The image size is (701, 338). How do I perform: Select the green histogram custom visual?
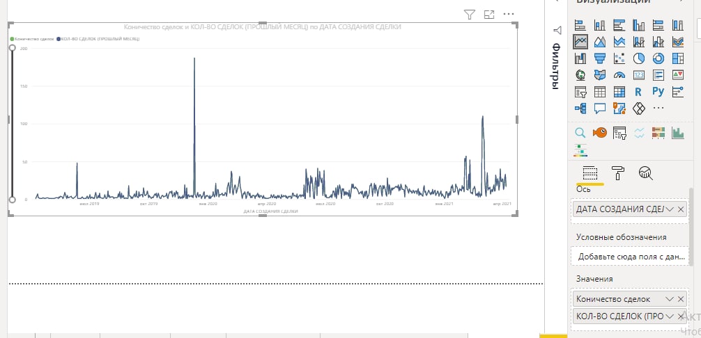click(x=678, y=132)
